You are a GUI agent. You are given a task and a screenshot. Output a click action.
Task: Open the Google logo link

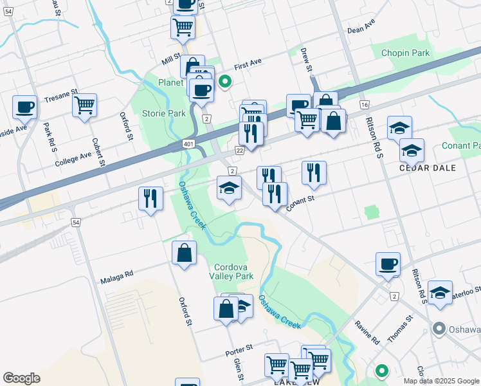pos(21,378)
